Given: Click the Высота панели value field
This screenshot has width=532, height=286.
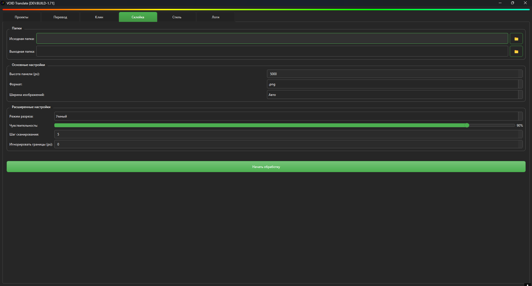Looking at the screenshot, I should [x=392, y=74].
